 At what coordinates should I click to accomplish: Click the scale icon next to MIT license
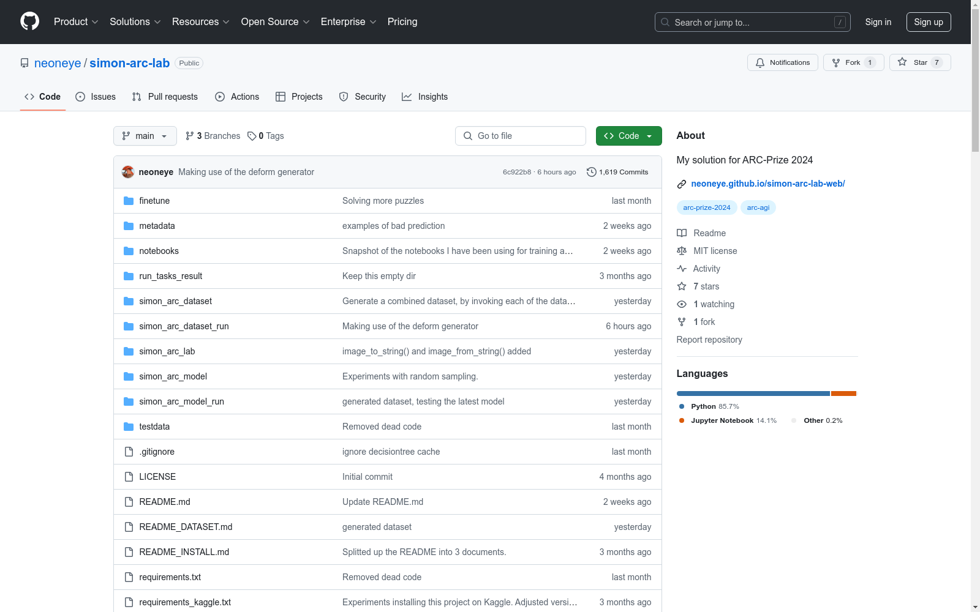tap(682, 251)
